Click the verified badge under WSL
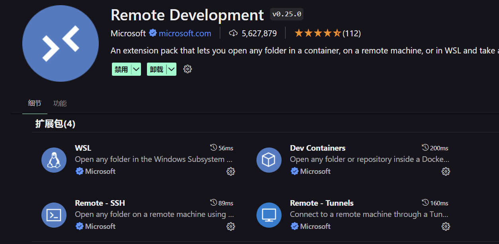Viewport: 499px width, 244px height. (x=79, y=171)
